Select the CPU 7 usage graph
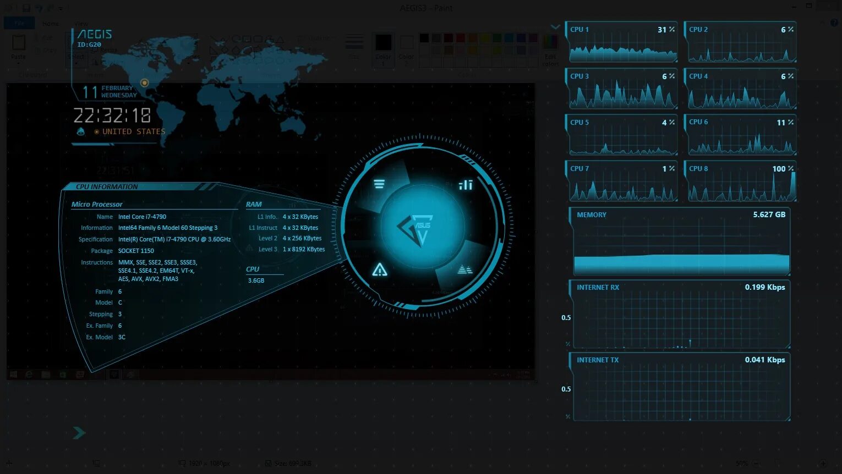Screen dimensions: 842x474 [x=622, y=181]
